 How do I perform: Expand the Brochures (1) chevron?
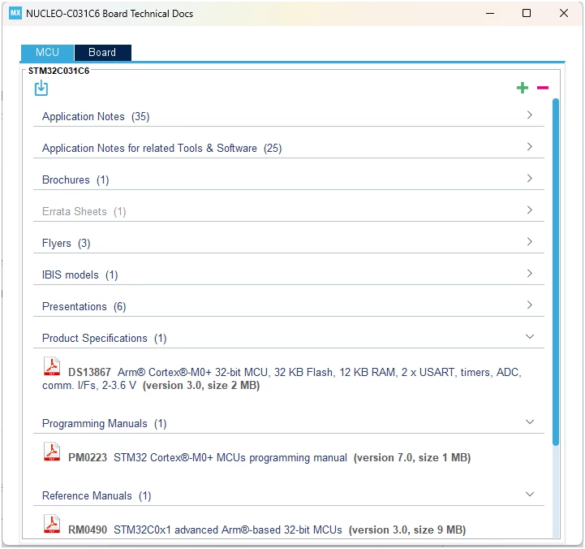click(x=529, y=178)
